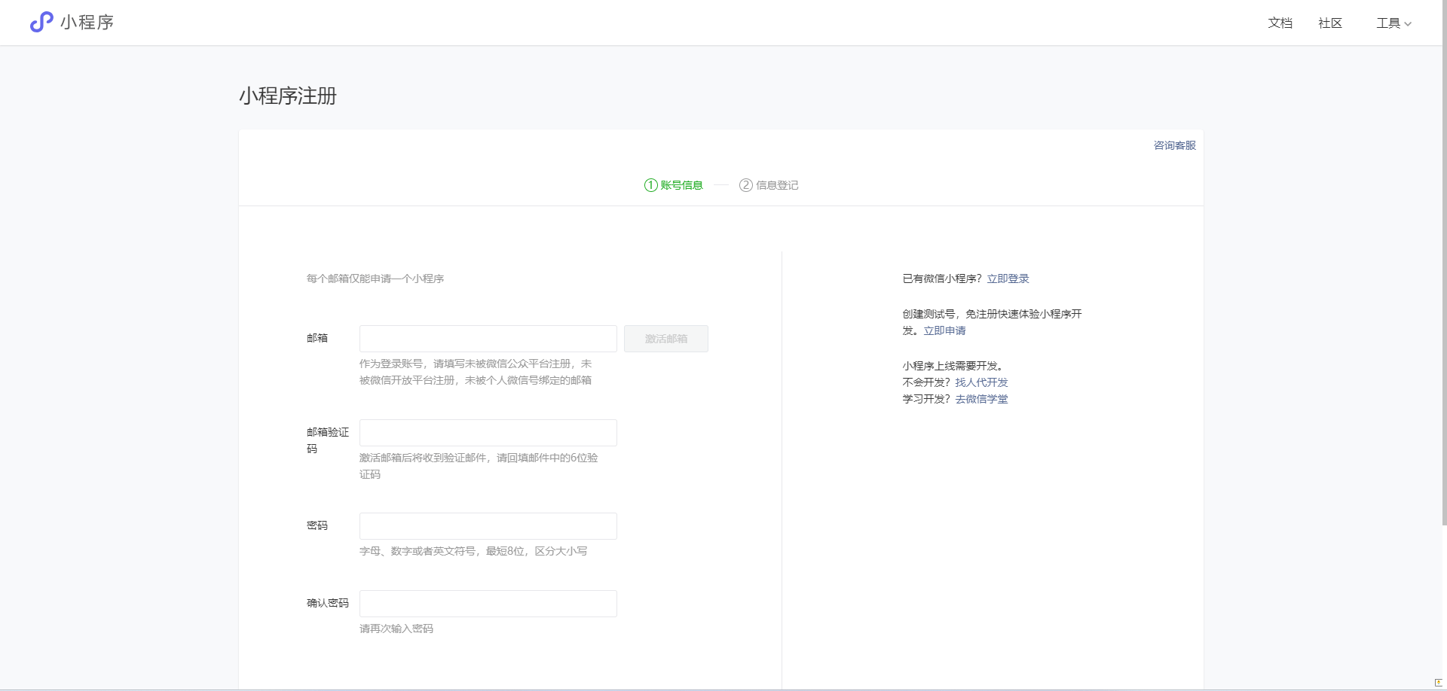Switch to the 信息登记 step
1447x691 pixels.
click(x=777, y=185)
